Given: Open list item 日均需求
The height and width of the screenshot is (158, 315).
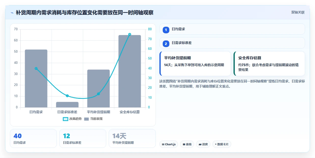Looking at the screenshot, I should click(x=232, y=29).
